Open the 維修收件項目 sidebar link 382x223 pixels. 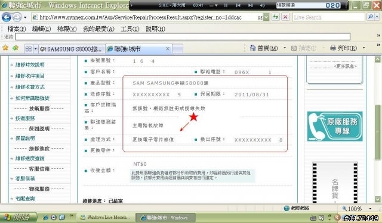click(x=30, y=76)
